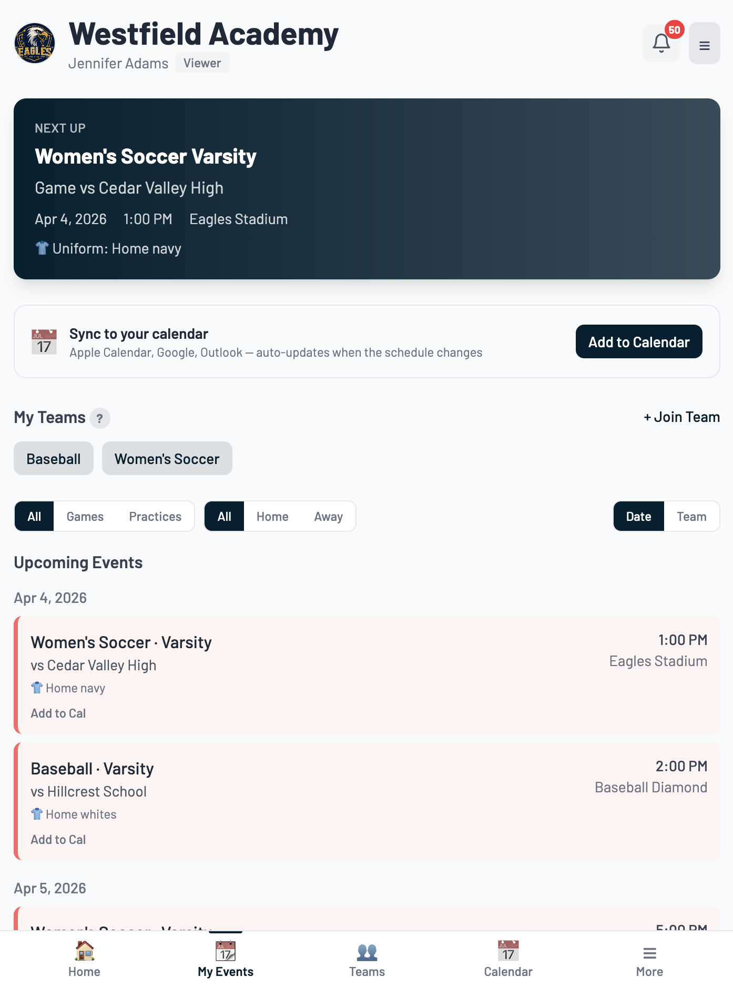Add the Baseball Varsity game to Cal

point(58,839)
